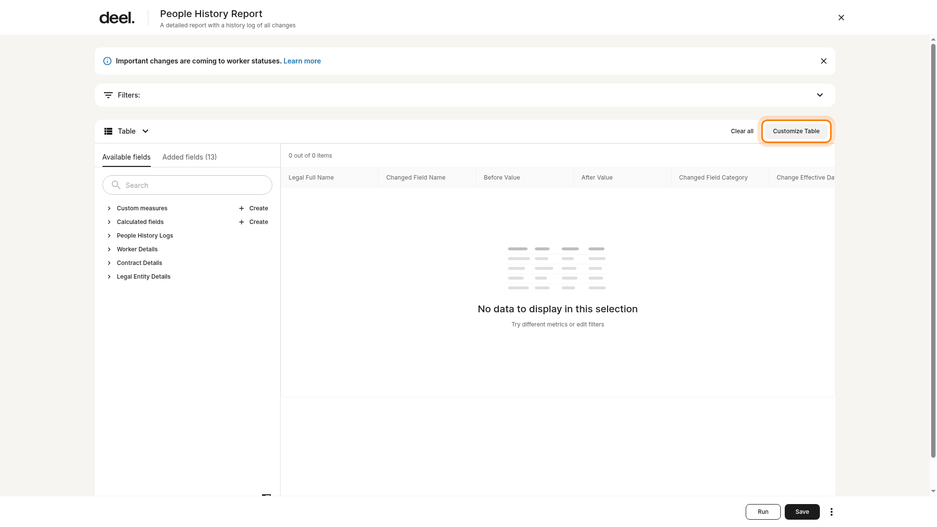Click the fields Search box

point(187,185)
